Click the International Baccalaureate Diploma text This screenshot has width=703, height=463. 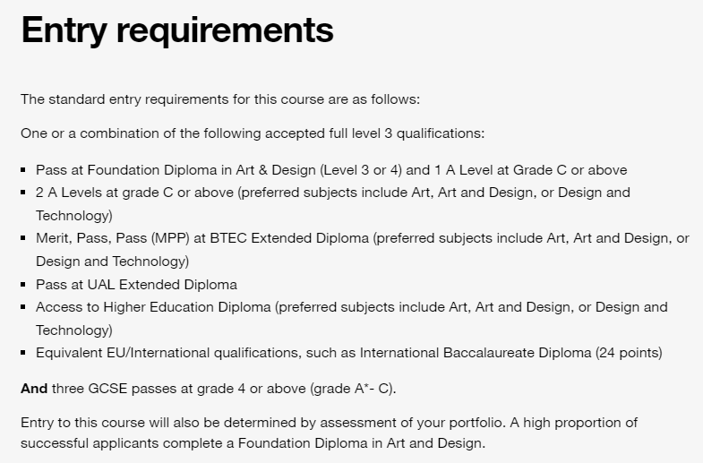point(476,353)
